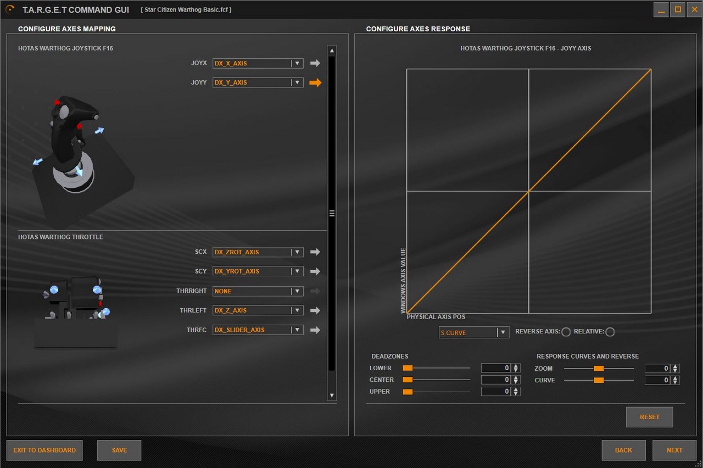Screen dimensions: 703x468
Task: Click the UPPER deadzone slider
Action: click(437, 392)
